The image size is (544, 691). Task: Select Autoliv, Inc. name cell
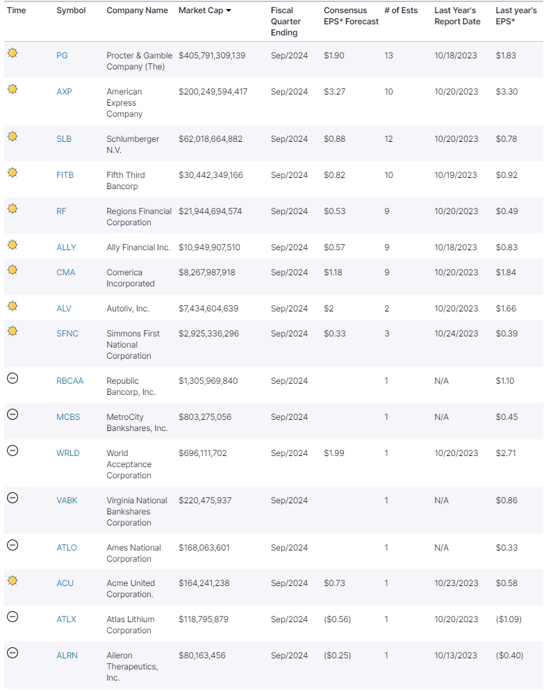(x=128, y=309)
